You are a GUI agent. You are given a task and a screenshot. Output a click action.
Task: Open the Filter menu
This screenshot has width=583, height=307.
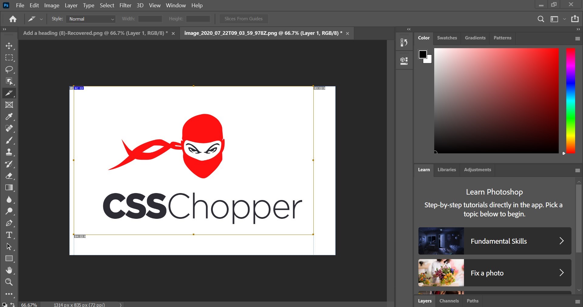coord(125,5)
